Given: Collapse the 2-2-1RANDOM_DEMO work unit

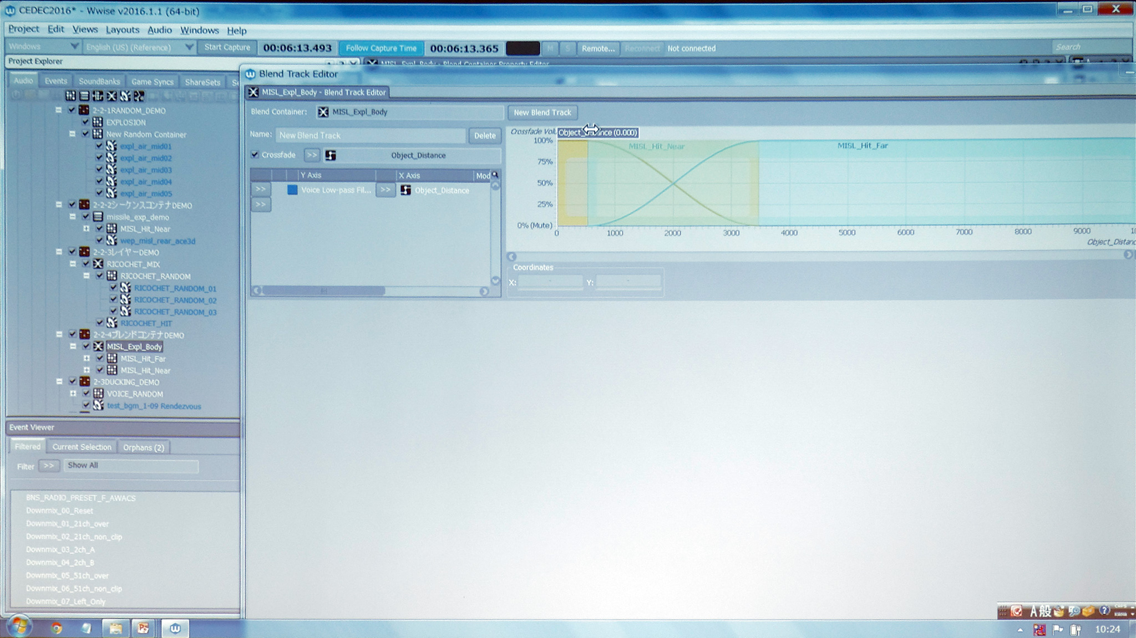Looking at the screenshot, I should coord(58,110).
